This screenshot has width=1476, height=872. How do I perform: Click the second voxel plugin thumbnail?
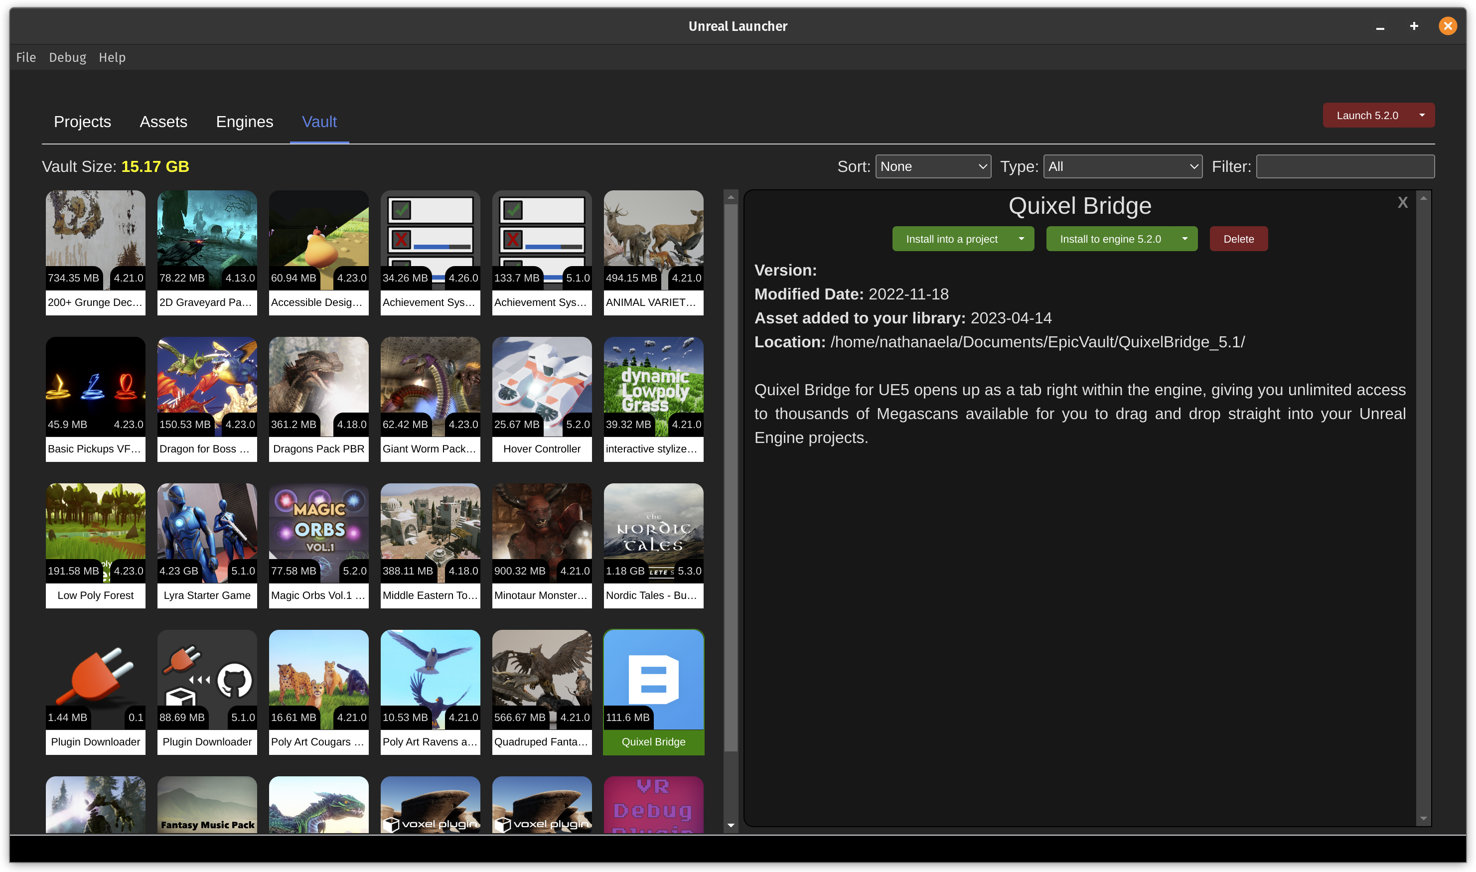tap(542, 804)
